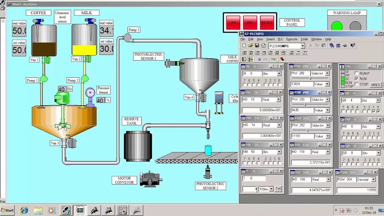The height and width of the screenshot is (216, 384).
Task: Click the T=0 button in the T 0 window
Action: [279, 189]
